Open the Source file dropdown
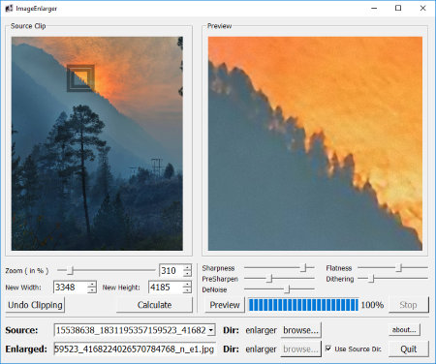The image size is (436, 364). [211, 330]
